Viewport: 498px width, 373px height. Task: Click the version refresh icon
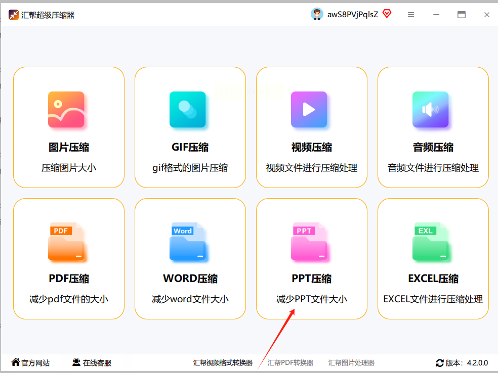click(440, 363)
